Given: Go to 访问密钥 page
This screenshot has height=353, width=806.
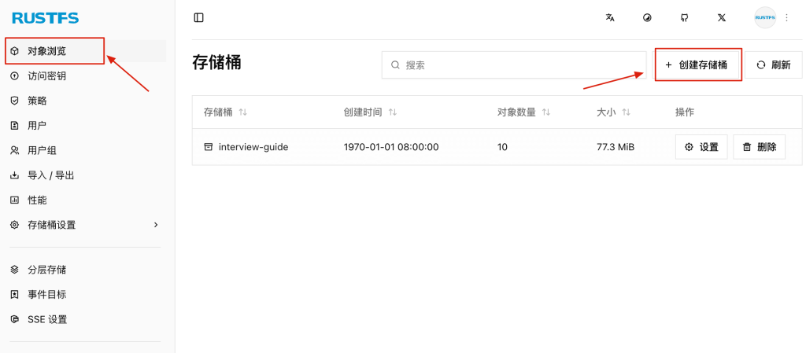Looking at the screenshot, I should coord(47,76).
